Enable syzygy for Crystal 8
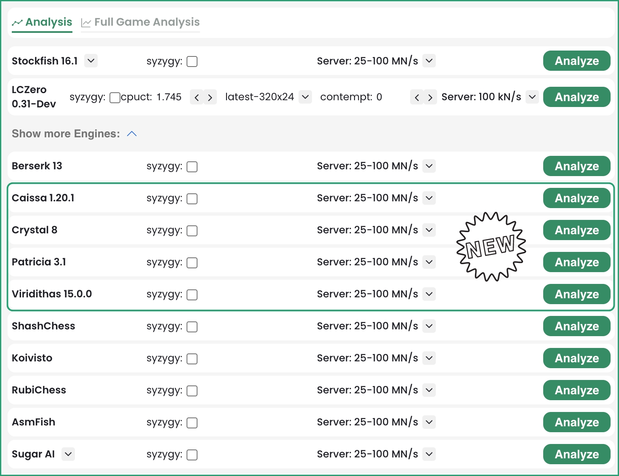 [x=192, y=231]
